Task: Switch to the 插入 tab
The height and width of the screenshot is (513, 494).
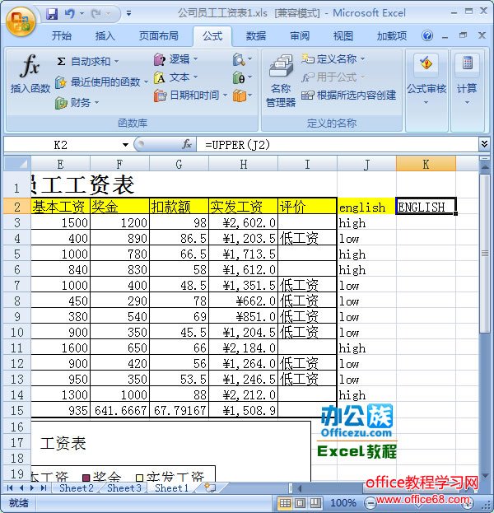Action: click(x=105, y=35)
